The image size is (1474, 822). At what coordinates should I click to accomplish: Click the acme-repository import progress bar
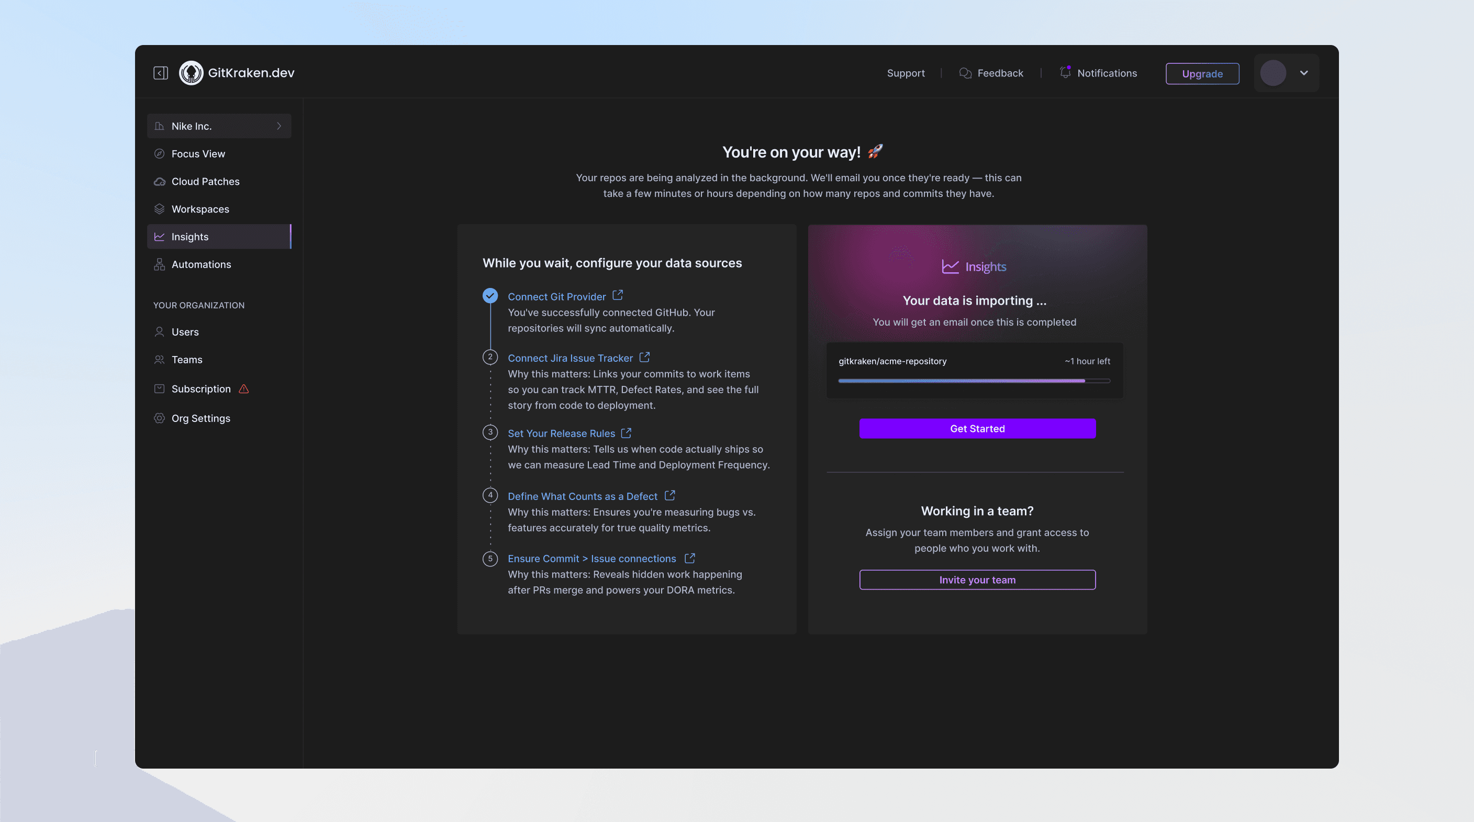pos(973,381)
